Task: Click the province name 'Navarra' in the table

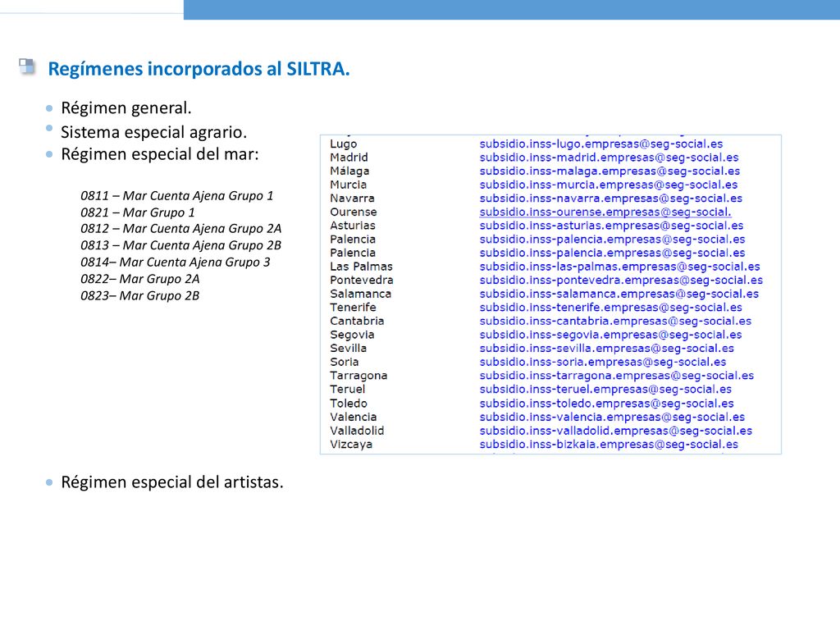Action: pos(352,199)
